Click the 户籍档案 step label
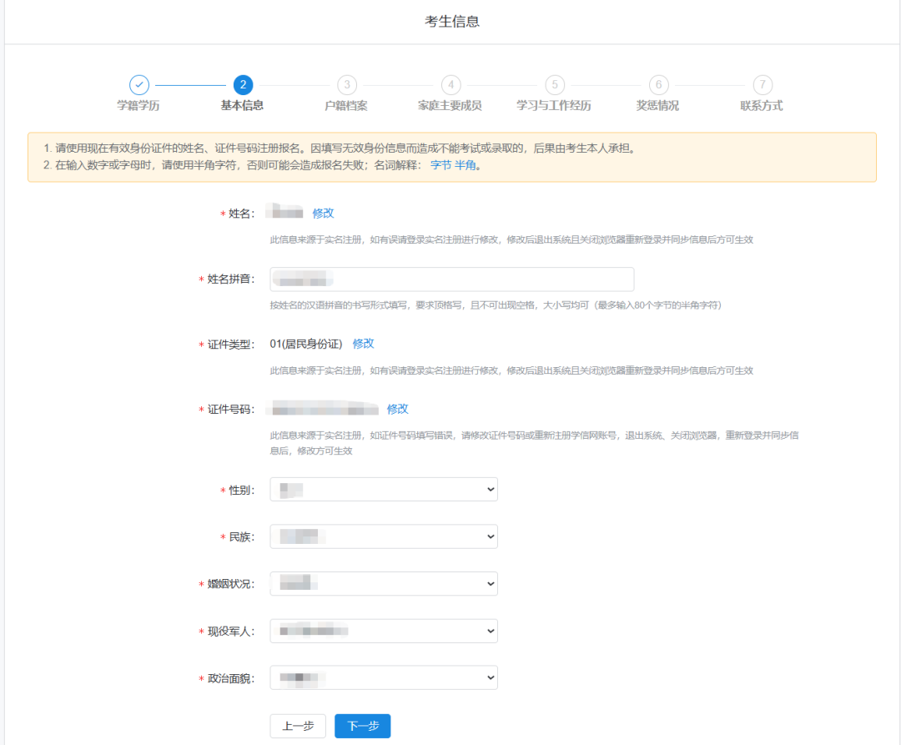Image resolution: width=901 pixels, height=745 pixels. (x=346, y=106)
